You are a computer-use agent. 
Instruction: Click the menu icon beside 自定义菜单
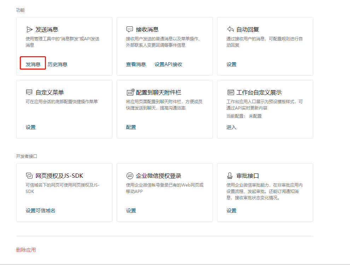click(x=29, y=92)
